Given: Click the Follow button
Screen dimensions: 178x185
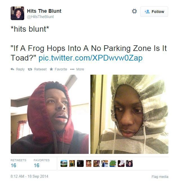Looking at the screenshot, I should (x=154, y=12).
